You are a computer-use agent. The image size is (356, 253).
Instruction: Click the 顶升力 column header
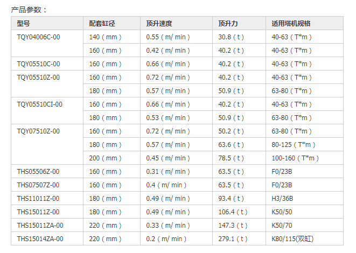click(228, 24)
